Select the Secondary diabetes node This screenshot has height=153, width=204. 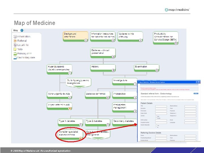124,122
